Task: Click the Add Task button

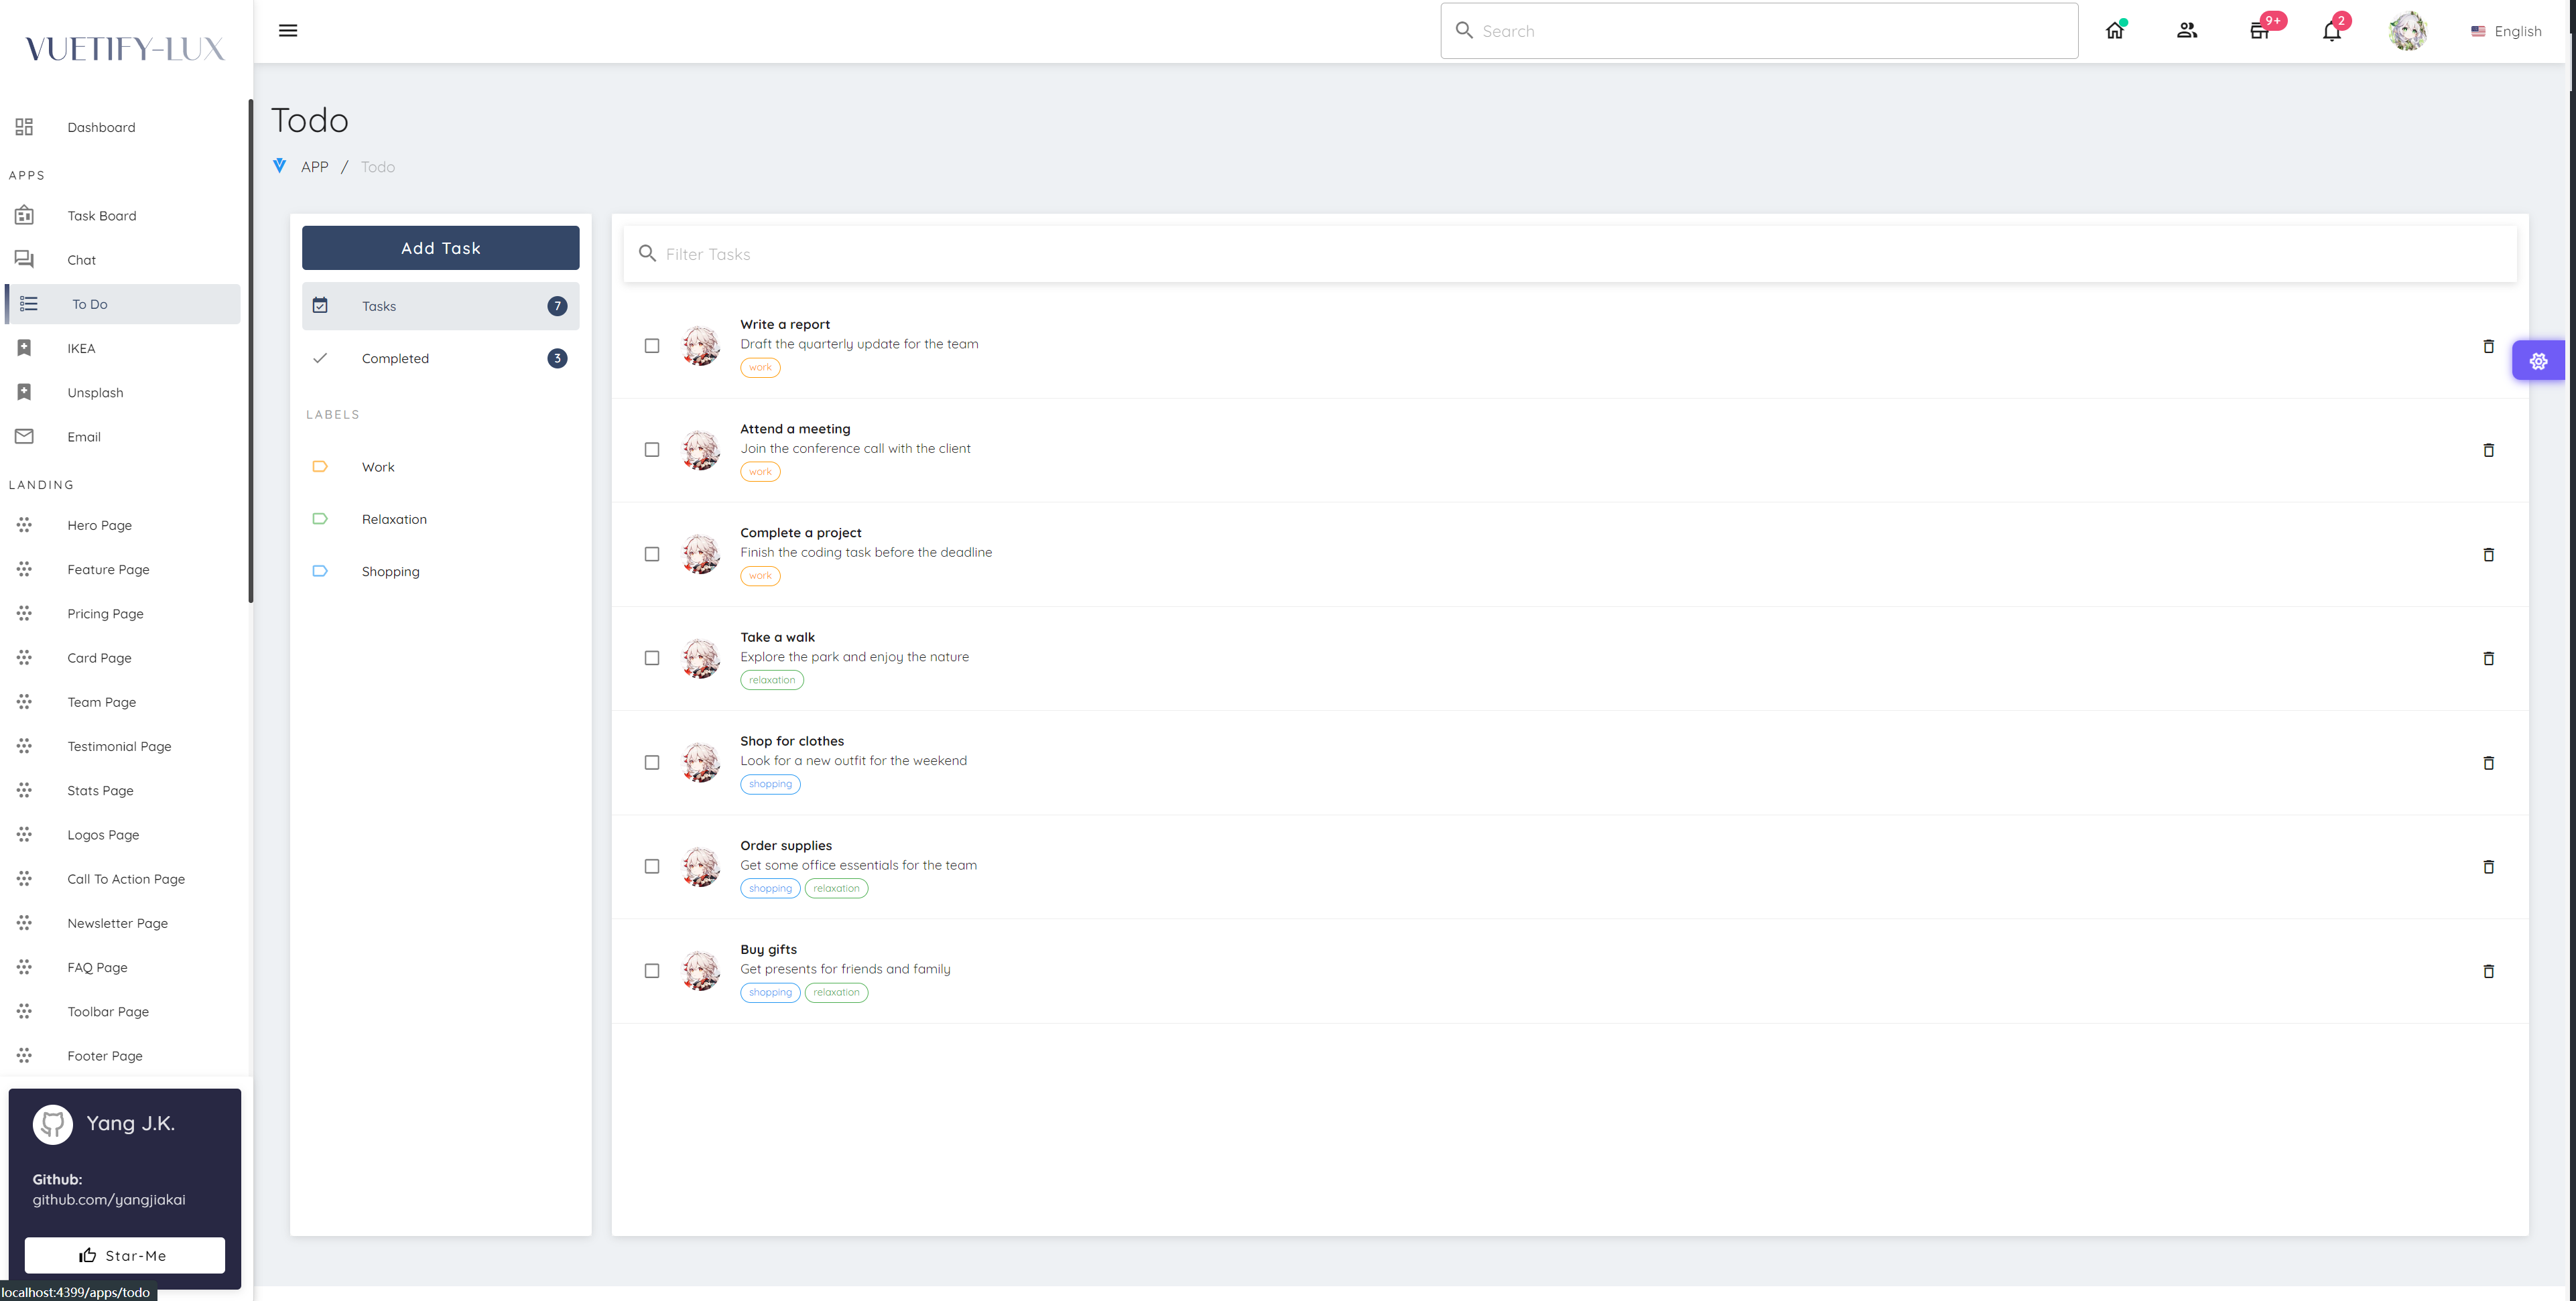Action: pyautogui.click(x=440, y=248)
